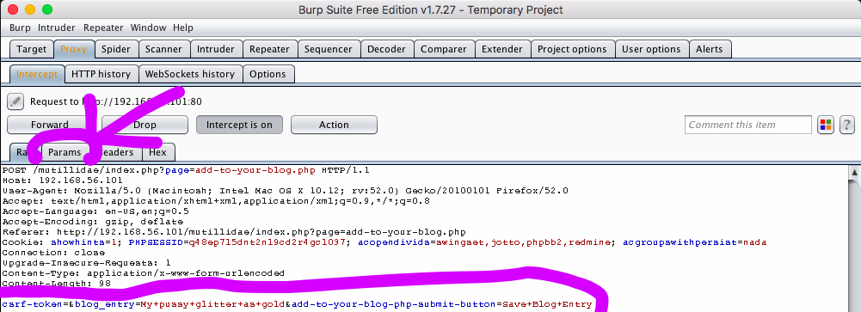Click the POST request line text
The image size is (861, 312).
point(186,170)
